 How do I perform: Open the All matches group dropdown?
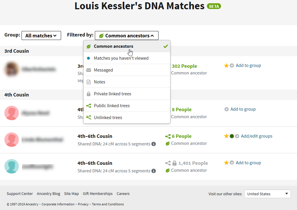click(41, 35)
